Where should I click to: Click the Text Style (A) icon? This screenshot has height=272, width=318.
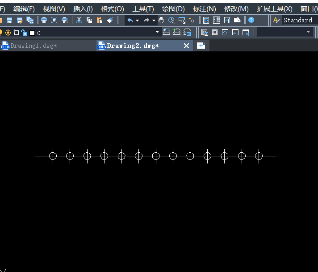(276, 20)
